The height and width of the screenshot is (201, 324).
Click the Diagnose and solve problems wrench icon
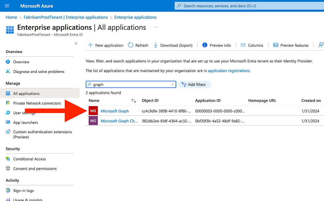tap(8, 71)
